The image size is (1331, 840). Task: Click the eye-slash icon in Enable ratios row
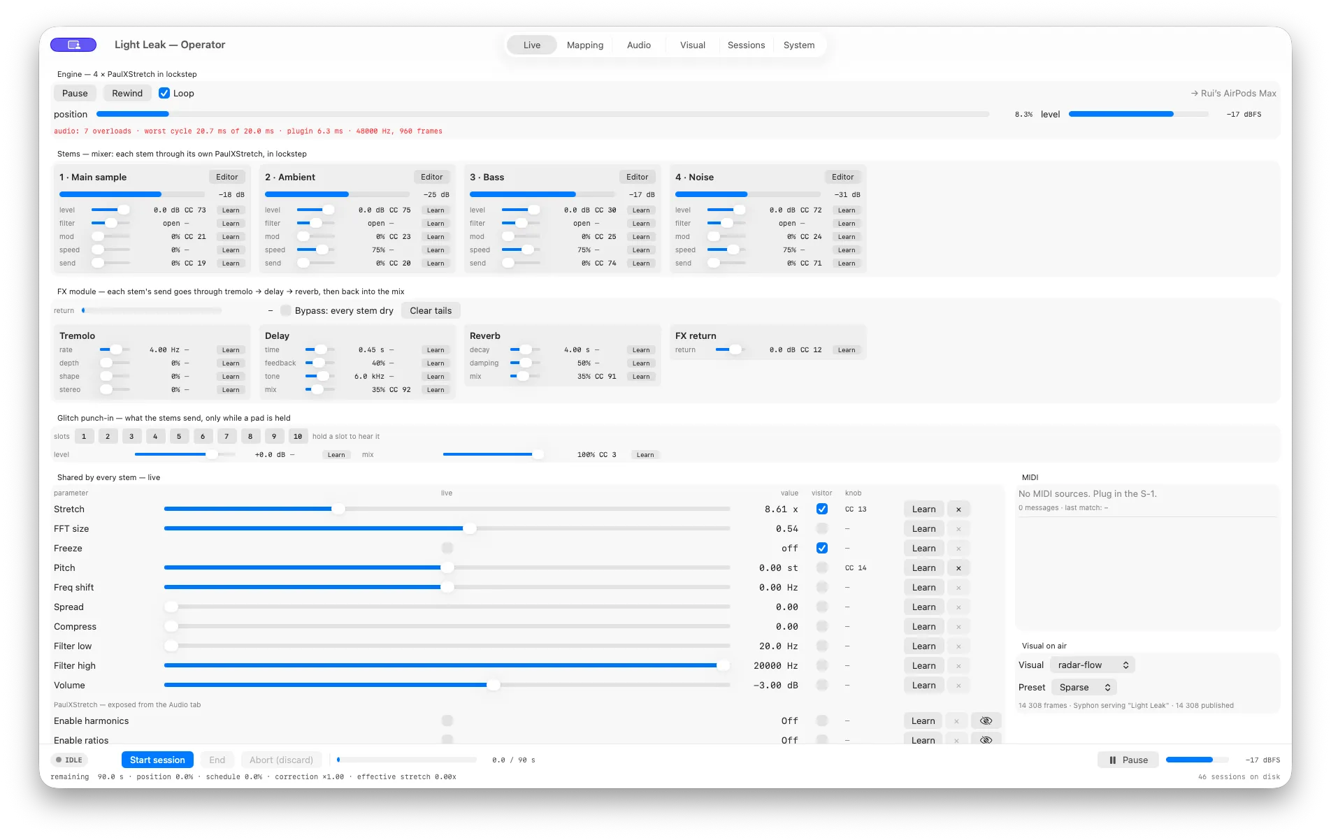pyautogui.click(x=986, y=739)
